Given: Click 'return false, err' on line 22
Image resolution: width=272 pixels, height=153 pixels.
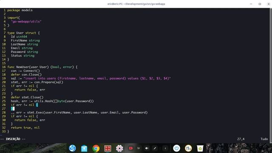Looking at the screenshot, I should click(30, 90).
